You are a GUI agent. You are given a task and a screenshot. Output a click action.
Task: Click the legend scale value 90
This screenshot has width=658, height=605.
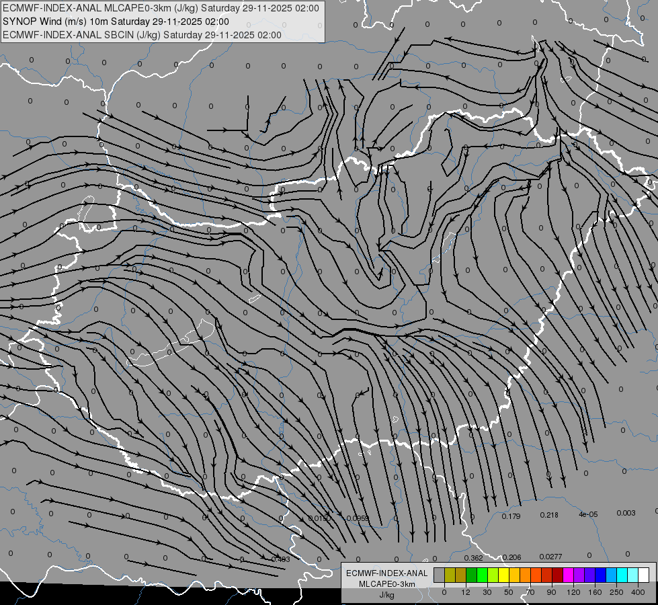[551, 592]
